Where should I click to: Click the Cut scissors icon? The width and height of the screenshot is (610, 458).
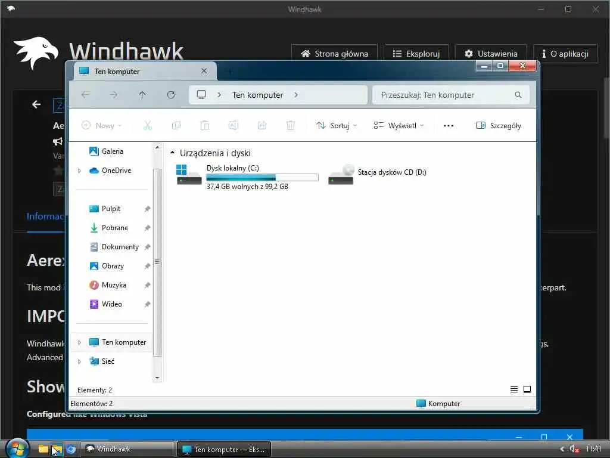[x=148, y=125]
